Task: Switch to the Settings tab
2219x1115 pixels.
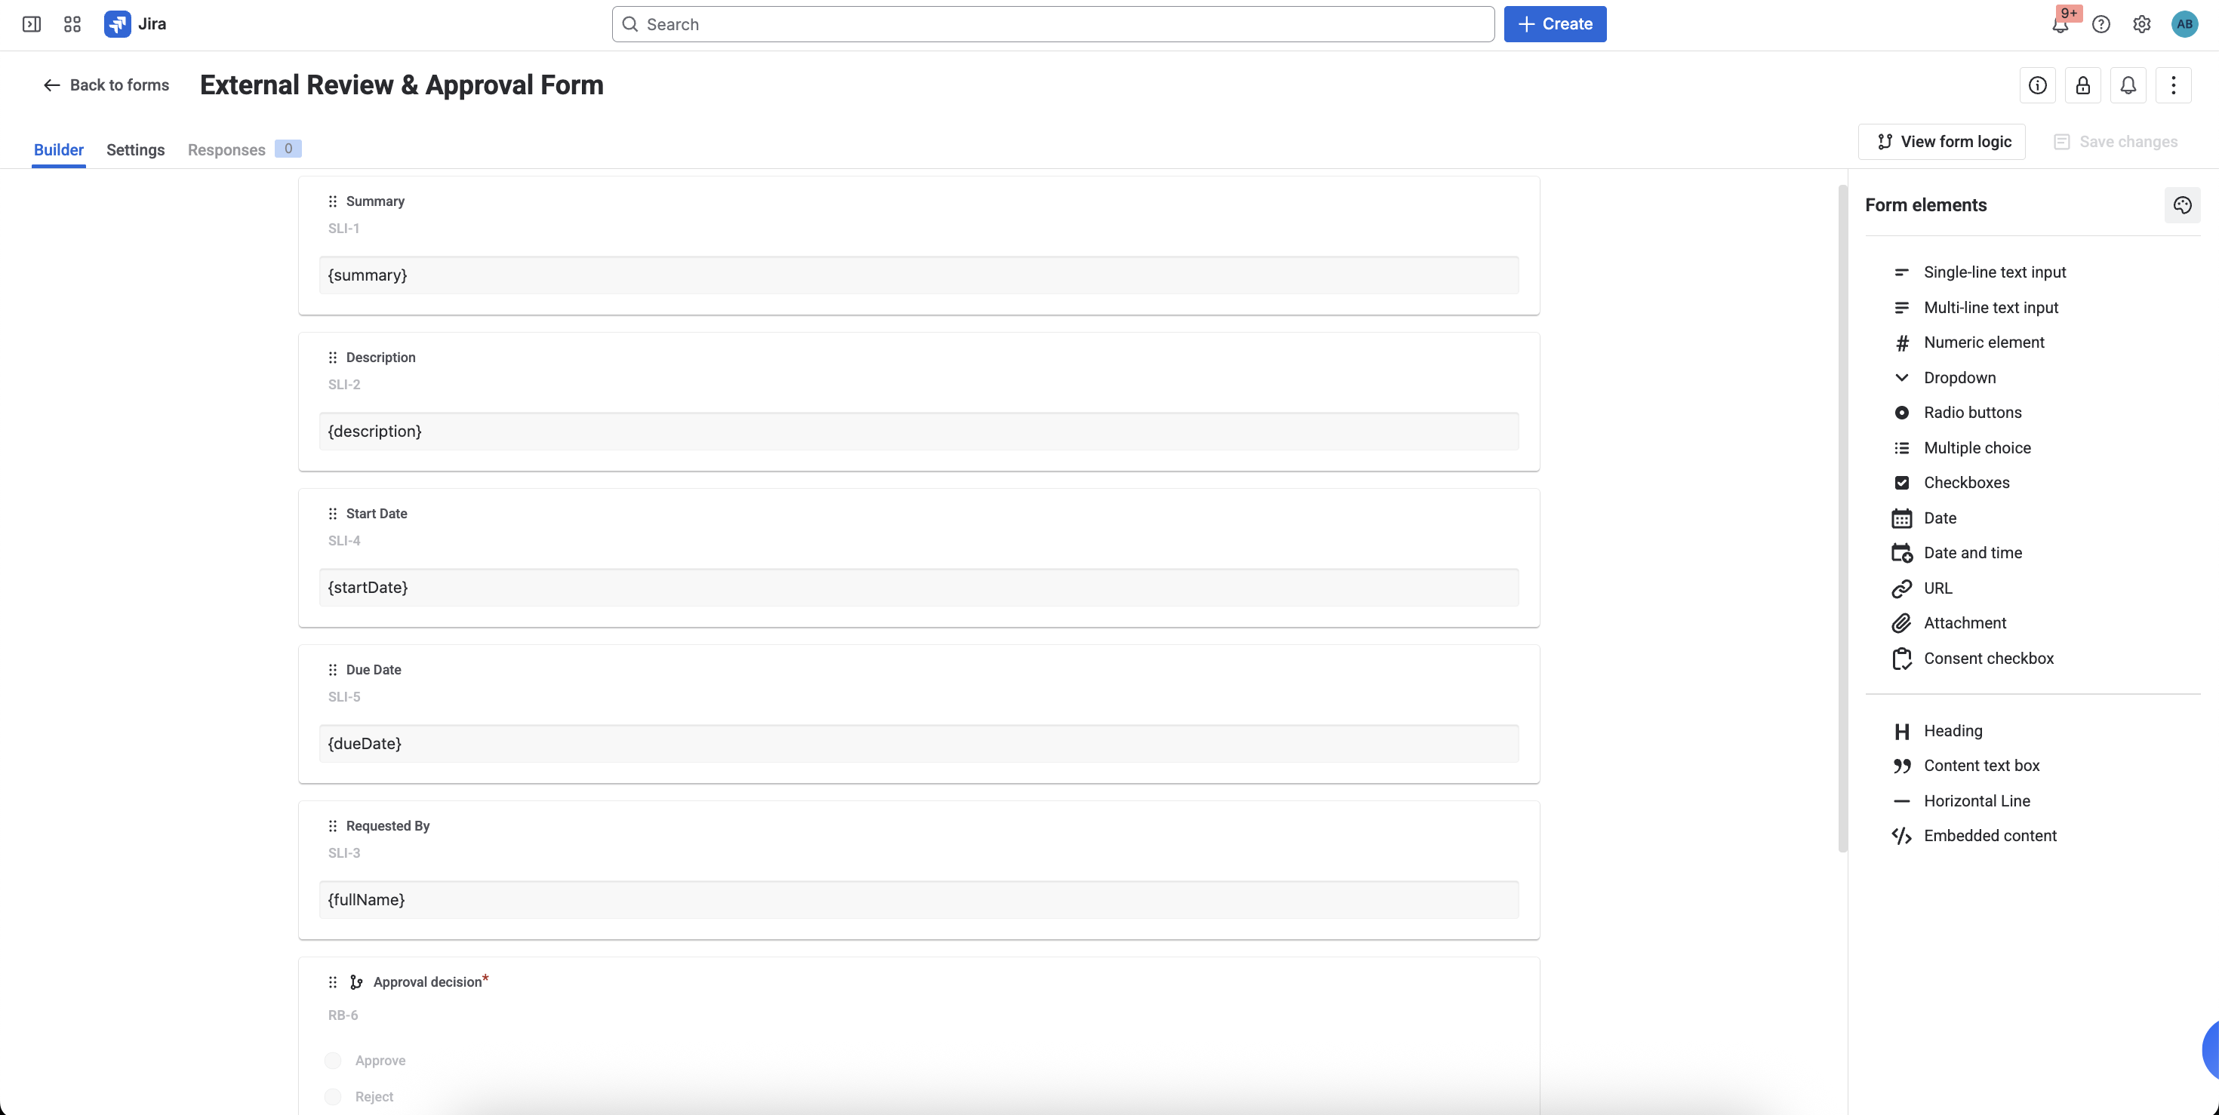Action: coord(135,149)
